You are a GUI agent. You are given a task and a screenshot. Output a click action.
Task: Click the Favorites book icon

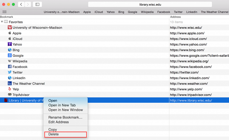click(6, 22)
